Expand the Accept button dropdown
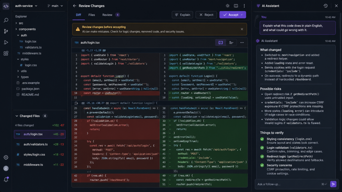 pyautogui.click(x=241, y=15)
